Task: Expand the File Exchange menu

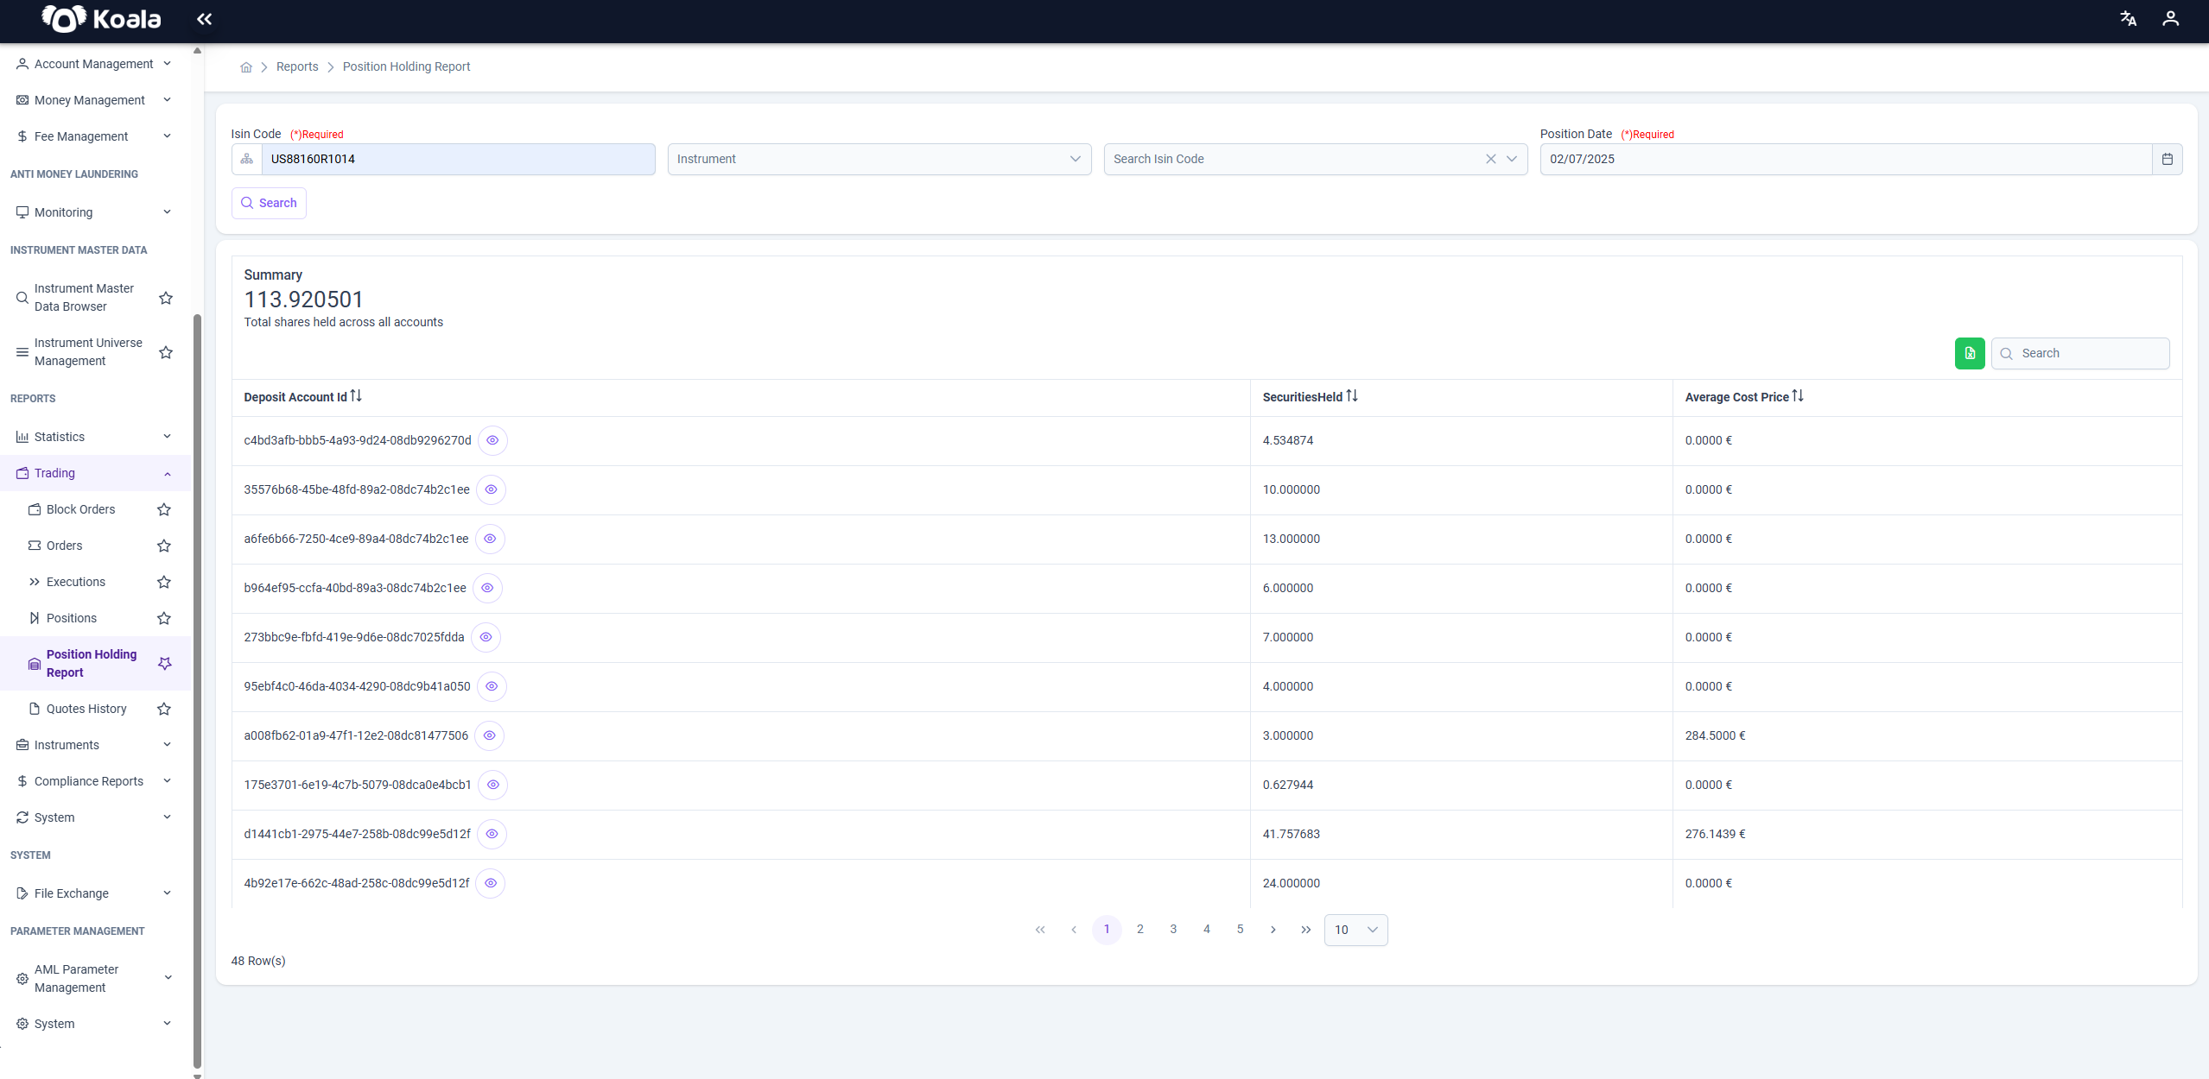Action: [x=94, y=894]
